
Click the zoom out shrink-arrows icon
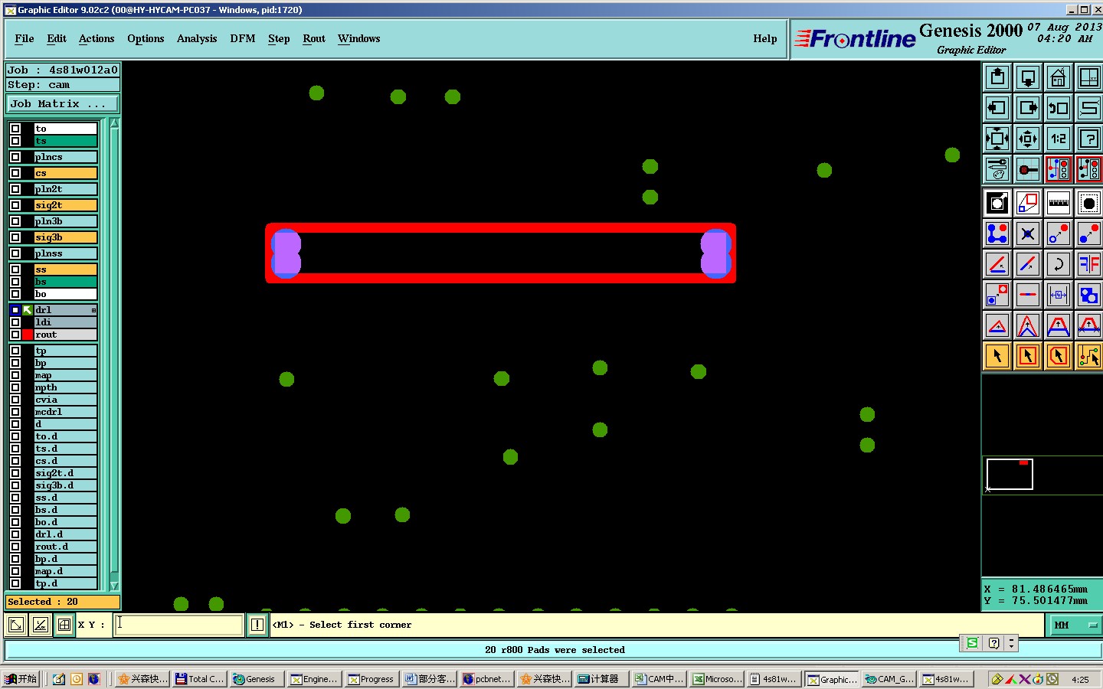1028,139
